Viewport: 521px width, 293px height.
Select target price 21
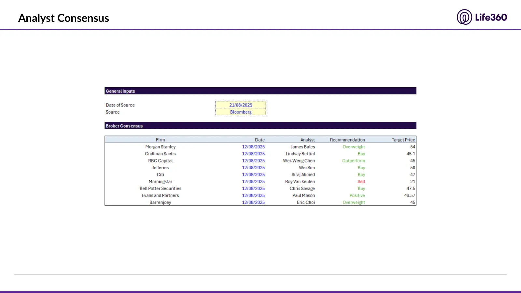pos(413,182)
